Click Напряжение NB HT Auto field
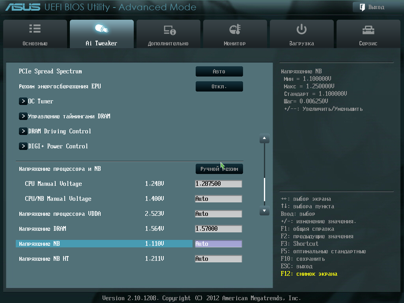Viewport: 404px width, 303px height. (219, 258)
